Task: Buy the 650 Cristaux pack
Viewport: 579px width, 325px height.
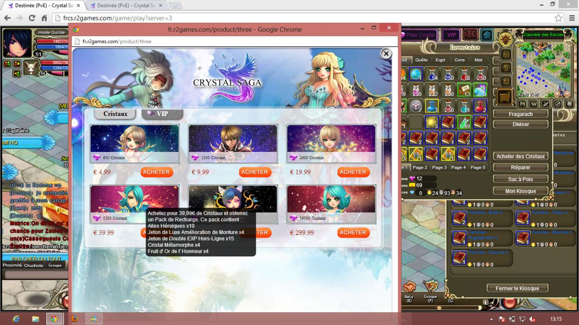Action: 156,172
